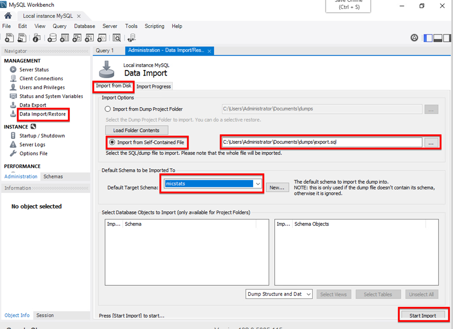Image resolution: width=453 pixels, height=329 pixels.
Task: Reconnect to DBMS toolbar icon
Action: point(132,38)
